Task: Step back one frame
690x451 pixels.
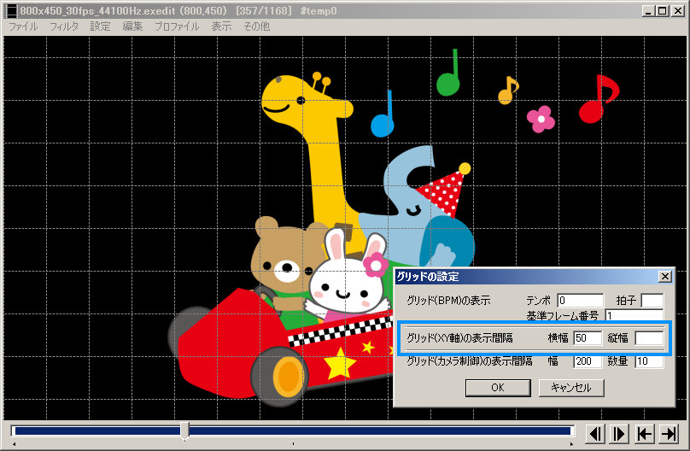Action: click(x=595, y=434)
